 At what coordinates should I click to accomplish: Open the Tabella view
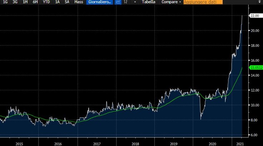pos(148,2)
